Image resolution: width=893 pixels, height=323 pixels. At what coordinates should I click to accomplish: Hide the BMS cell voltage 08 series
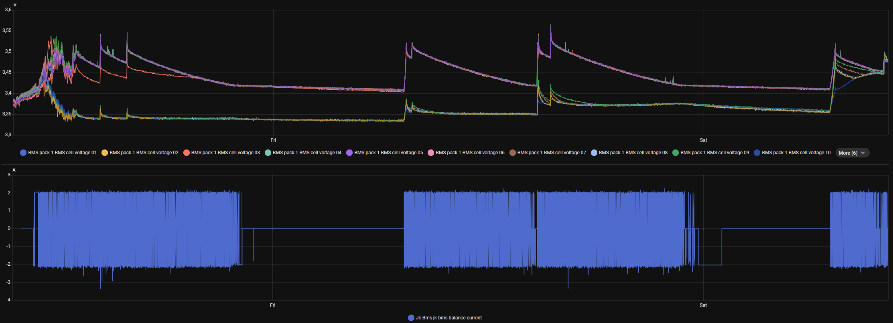629,153
